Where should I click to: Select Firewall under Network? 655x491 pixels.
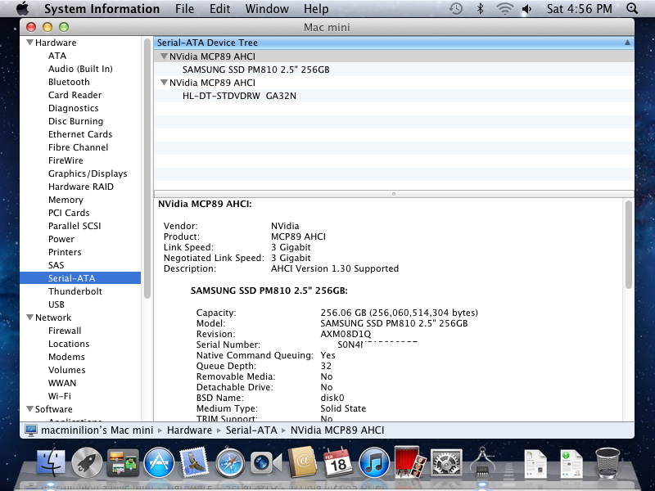(65, 331)
